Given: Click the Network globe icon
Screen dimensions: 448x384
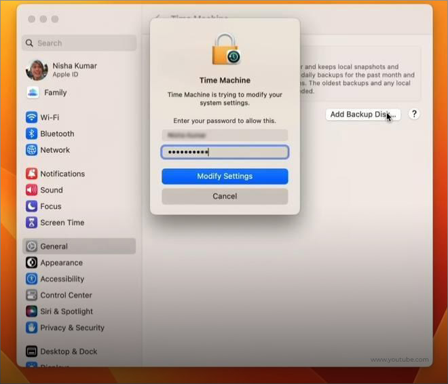Looking at the screenshot, I should coord(31,150).
